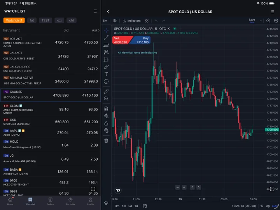Select the 1OZ ACT COMEX gold row

[x=50, y=42]
